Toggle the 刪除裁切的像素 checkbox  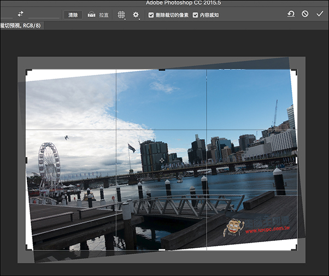[151, 15]
